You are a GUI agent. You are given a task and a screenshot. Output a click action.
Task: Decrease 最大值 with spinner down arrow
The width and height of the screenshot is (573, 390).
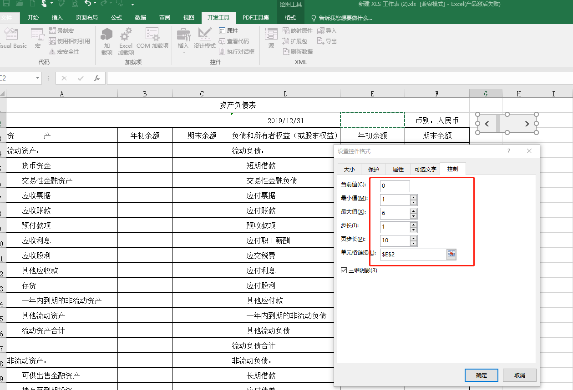413,216
